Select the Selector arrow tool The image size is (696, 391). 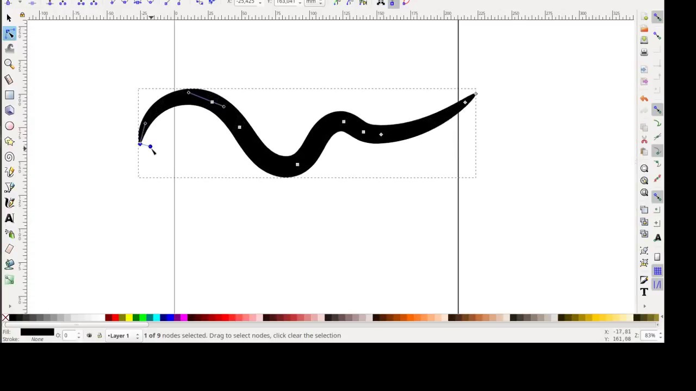tap(9, 18)
